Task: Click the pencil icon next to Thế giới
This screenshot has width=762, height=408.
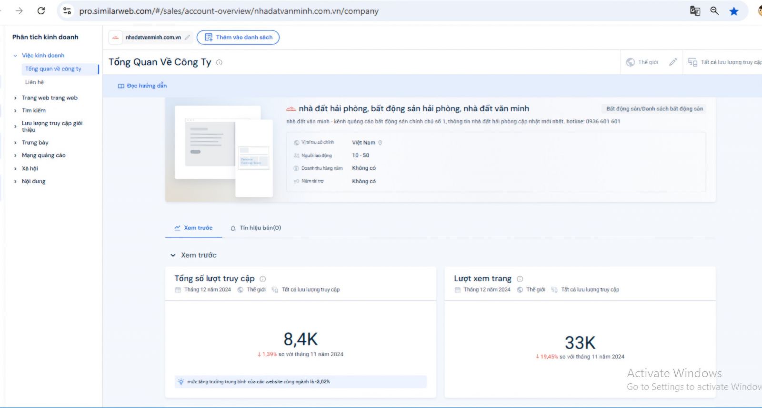Action: [x=673, y=62]
